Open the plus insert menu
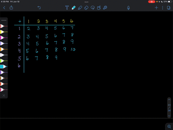The width and height of the screenshot is (173, 130). [156, 8]
